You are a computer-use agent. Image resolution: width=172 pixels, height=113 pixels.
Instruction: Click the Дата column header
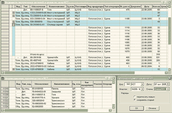(147, 7)
